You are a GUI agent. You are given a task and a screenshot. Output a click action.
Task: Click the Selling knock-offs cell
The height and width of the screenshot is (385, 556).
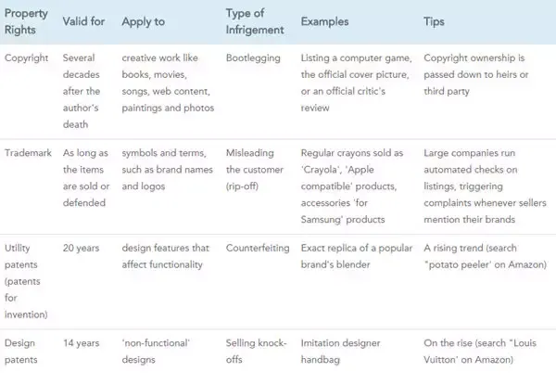[x=257, y=352]
